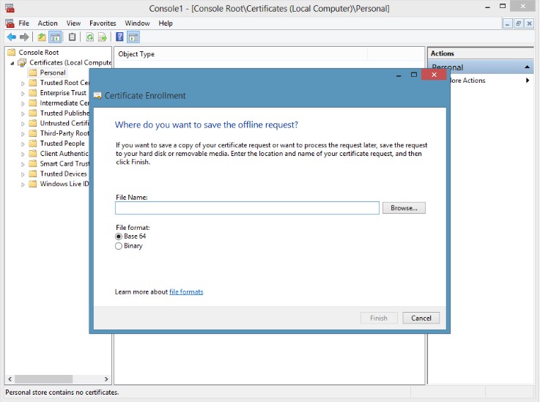Open the Action menu

pyautogui.click(x=48, y=23)
